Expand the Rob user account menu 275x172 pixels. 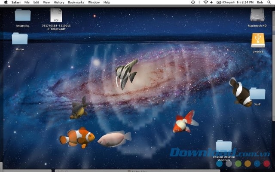click(x=260, y=2)
